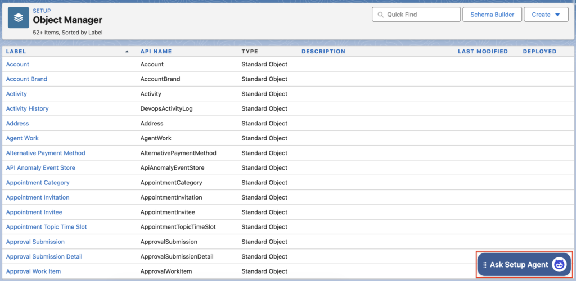Open the Approval Submission Detail object
576x281 pixels.
(x=44, y=256)
